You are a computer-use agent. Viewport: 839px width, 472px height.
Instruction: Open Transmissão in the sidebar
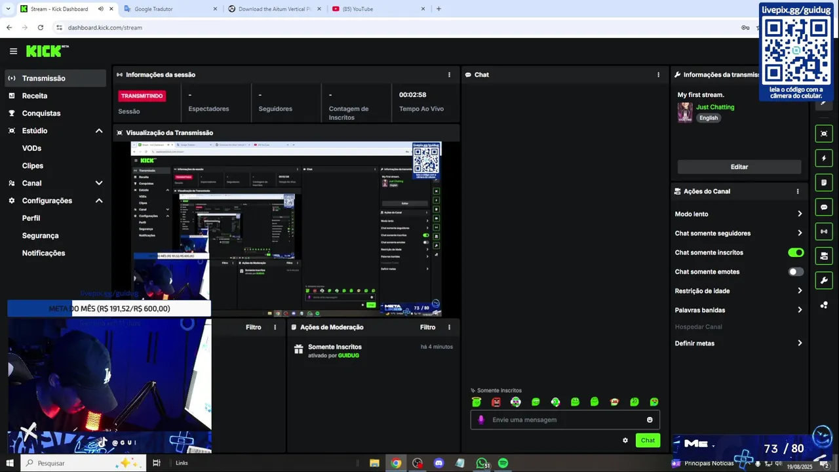(55, 78)
